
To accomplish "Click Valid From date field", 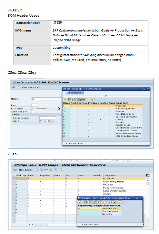I will 46,121.
